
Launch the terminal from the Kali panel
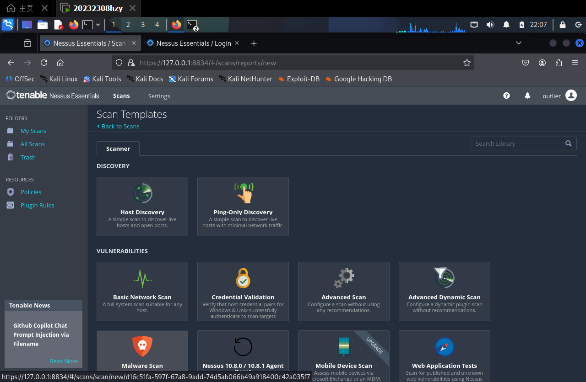87,25
